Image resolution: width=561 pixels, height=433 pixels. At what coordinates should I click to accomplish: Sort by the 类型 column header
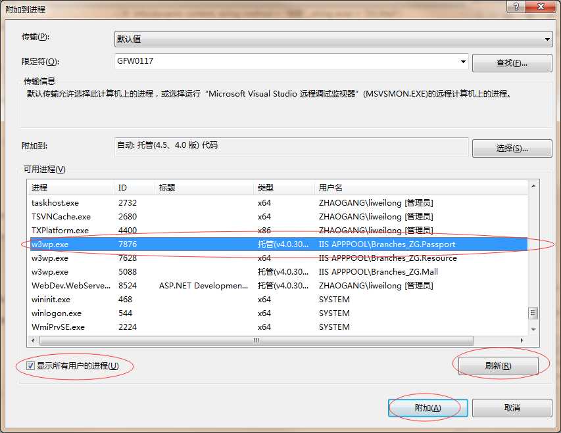tap(285, 188)
